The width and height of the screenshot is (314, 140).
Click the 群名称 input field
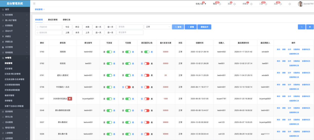click(130, 27)
